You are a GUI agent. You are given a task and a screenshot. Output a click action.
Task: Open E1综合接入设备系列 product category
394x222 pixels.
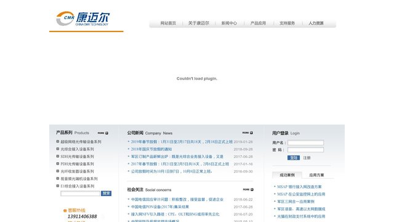[x=77, y=186]
